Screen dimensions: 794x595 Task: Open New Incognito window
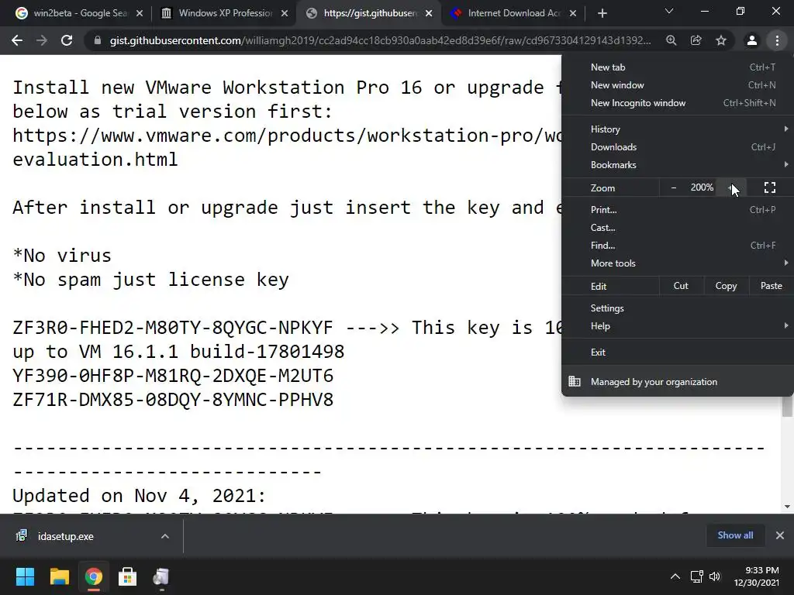tap(678, 103)
